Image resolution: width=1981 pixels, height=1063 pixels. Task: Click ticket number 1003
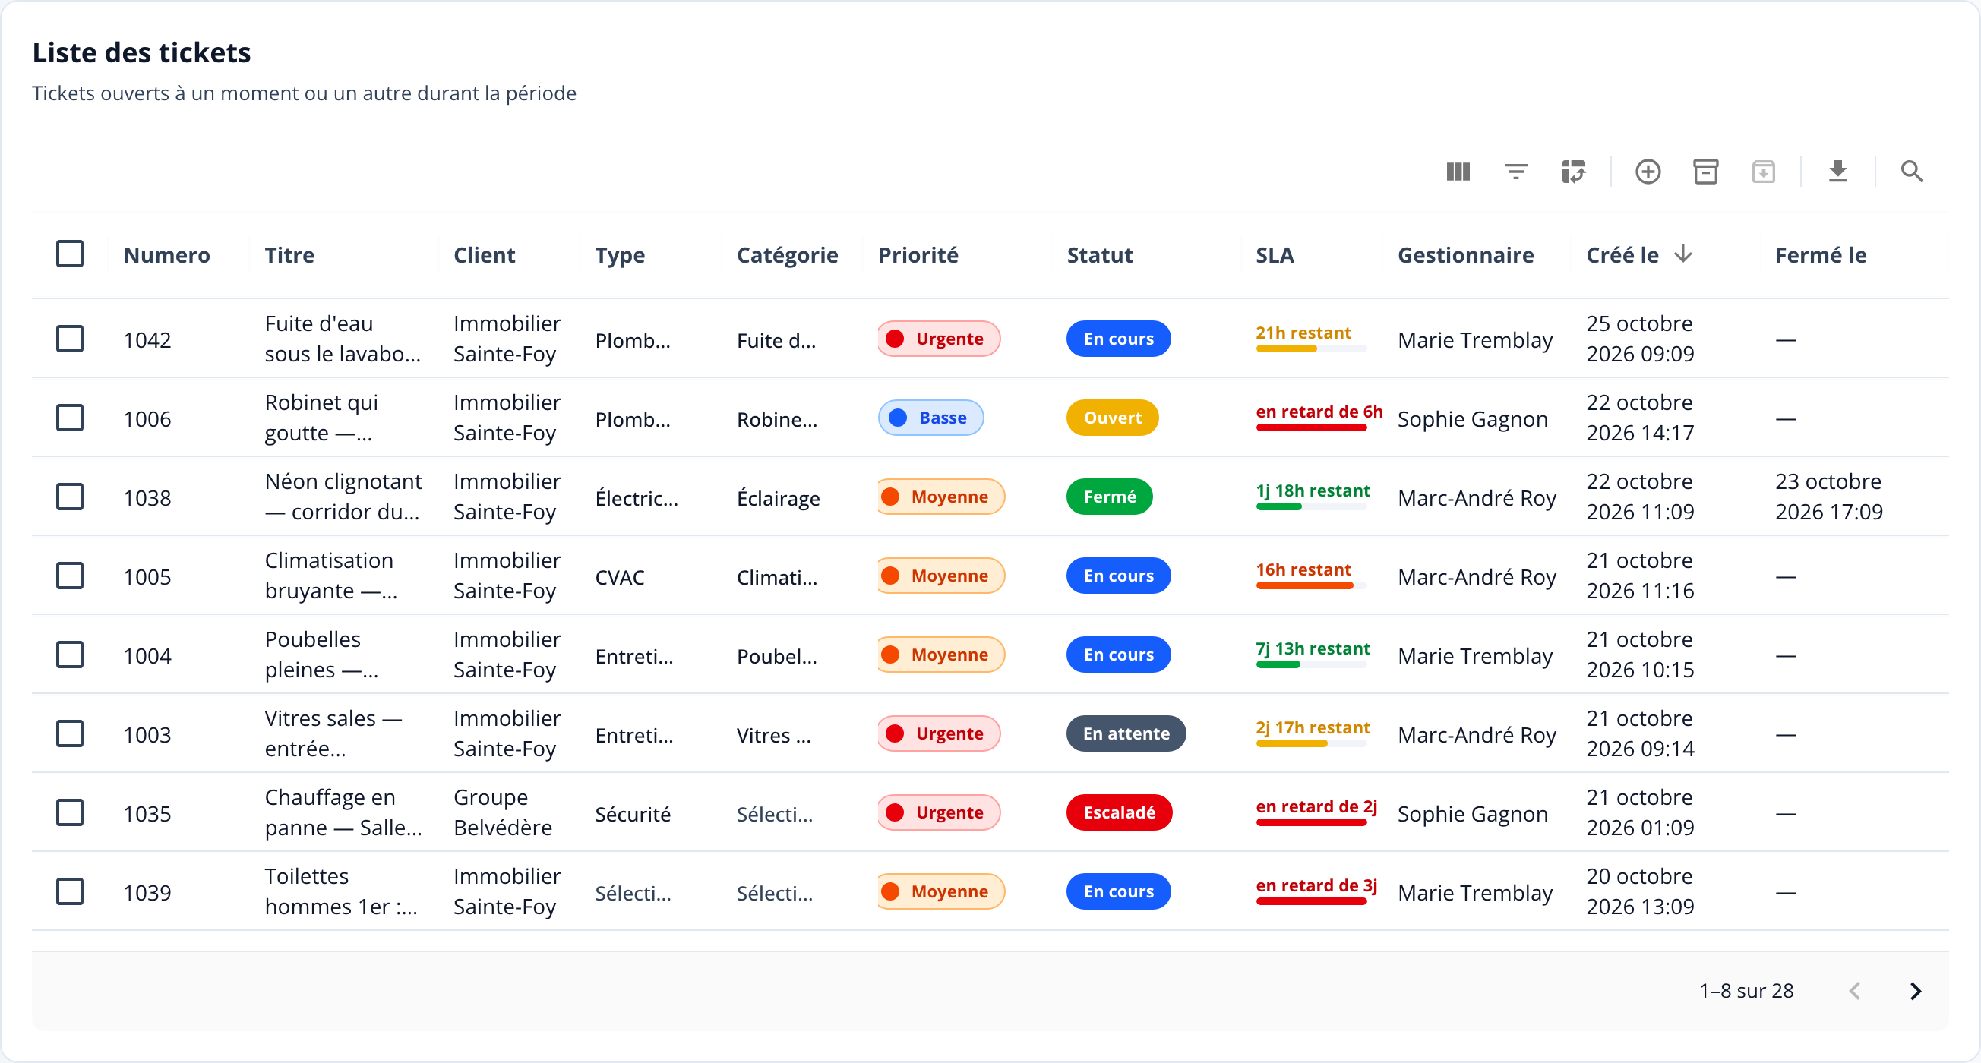(147, 736)
